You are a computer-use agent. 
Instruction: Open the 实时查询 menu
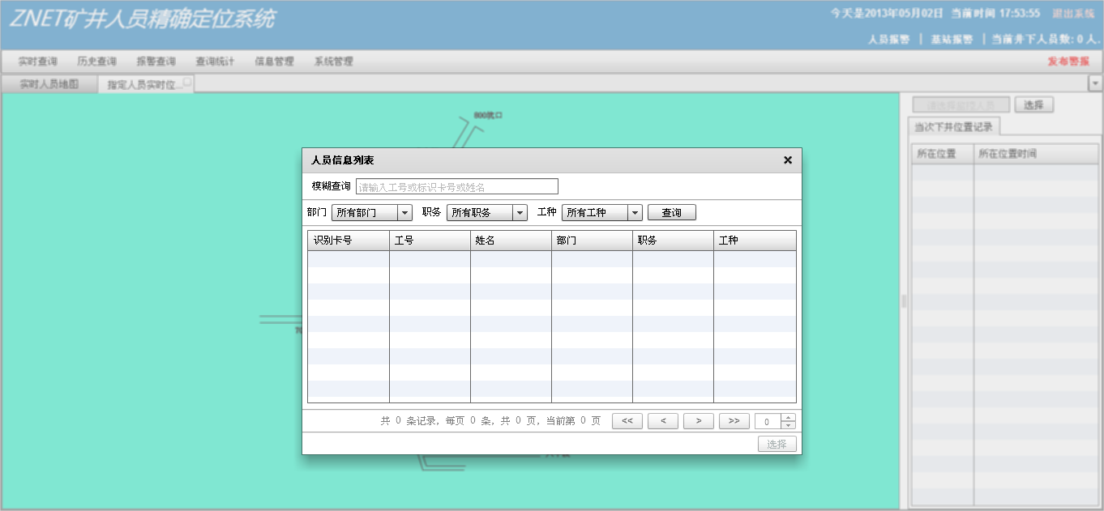coord(38,62)
